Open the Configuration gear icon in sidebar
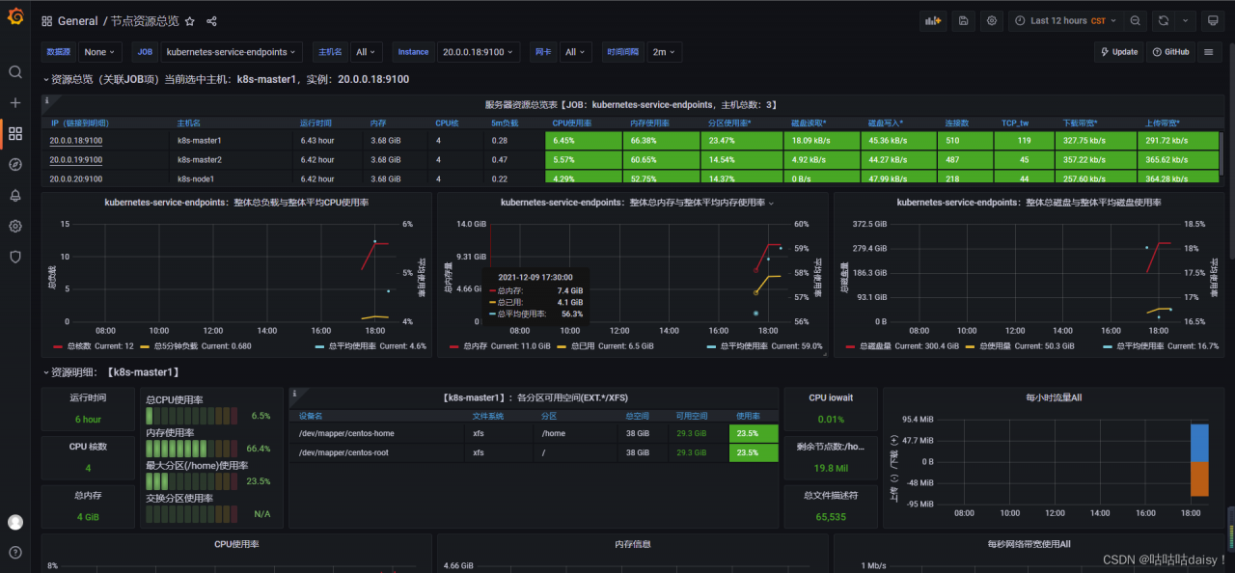Screen dimensions: 1235x573 (15, 226)
